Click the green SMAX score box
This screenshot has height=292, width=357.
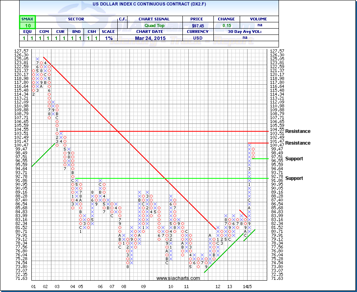tap(27, 22)
